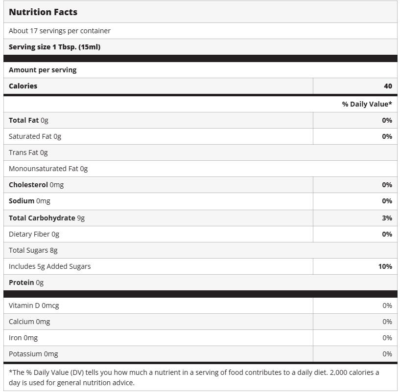Click the Trans Fat 0g text
400x392 pixels.
(x=28, y=152)
